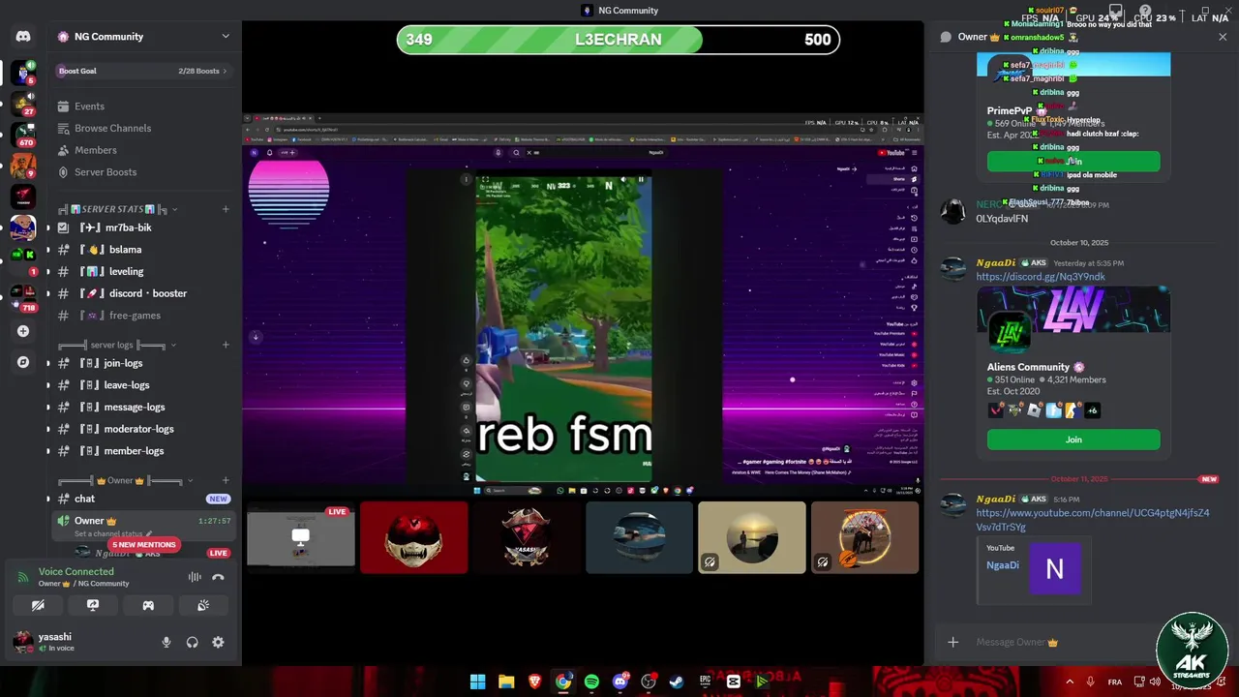Jump to 5 NEW MENTIONS
The image size is (1239, 697).
click(x=143, y=545)
